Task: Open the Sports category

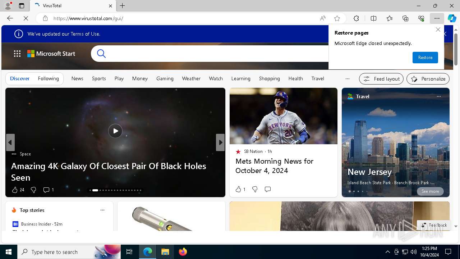Action: click(x=99, y=78)
